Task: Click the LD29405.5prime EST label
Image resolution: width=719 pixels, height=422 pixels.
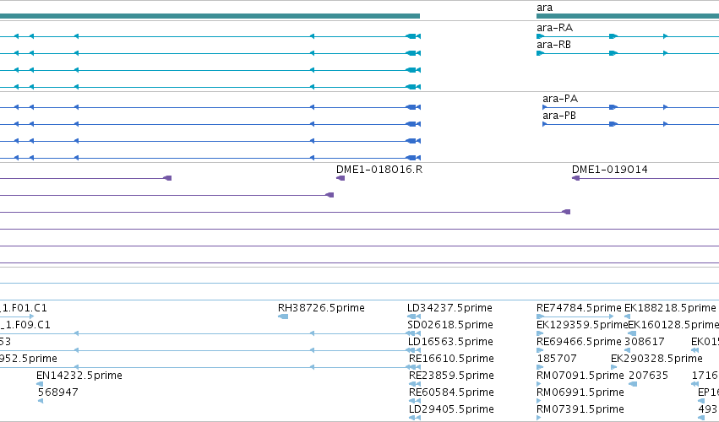Action: pyautogui.click(x=451, y=409)
